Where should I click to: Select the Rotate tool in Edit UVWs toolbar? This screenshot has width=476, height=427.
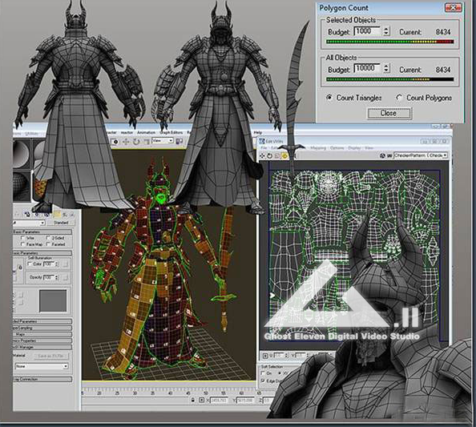[x=269, y=155]
